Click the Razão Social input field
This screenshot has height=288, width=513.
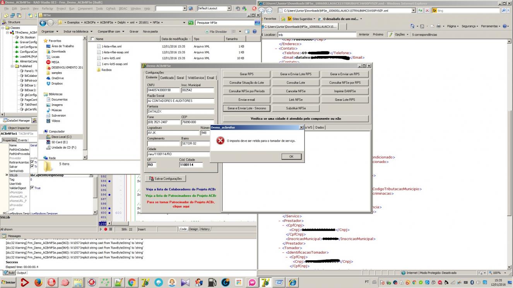[x=181, y=101]
